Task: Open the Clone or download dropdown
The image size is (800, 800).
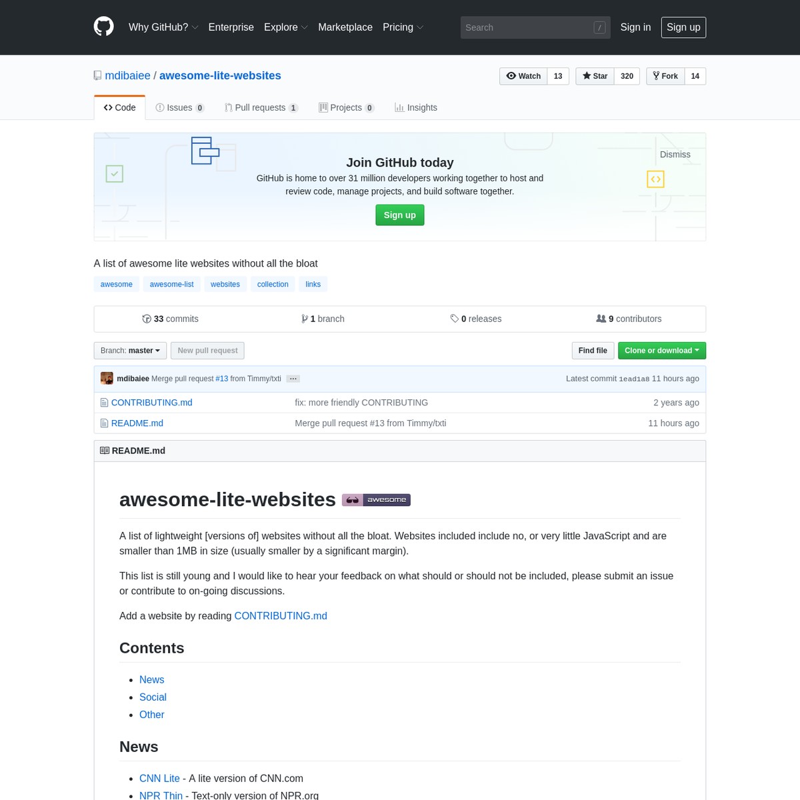Action: [x=662, y=351]
